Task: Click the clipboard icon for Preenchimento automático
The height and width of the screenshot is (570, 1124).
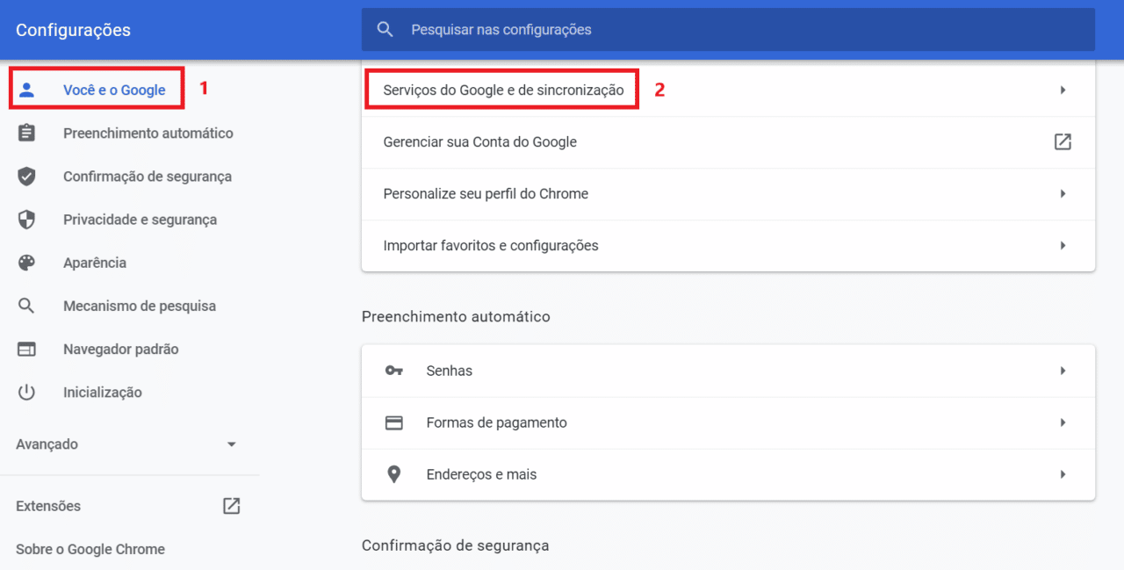Action: coord(27,133)
